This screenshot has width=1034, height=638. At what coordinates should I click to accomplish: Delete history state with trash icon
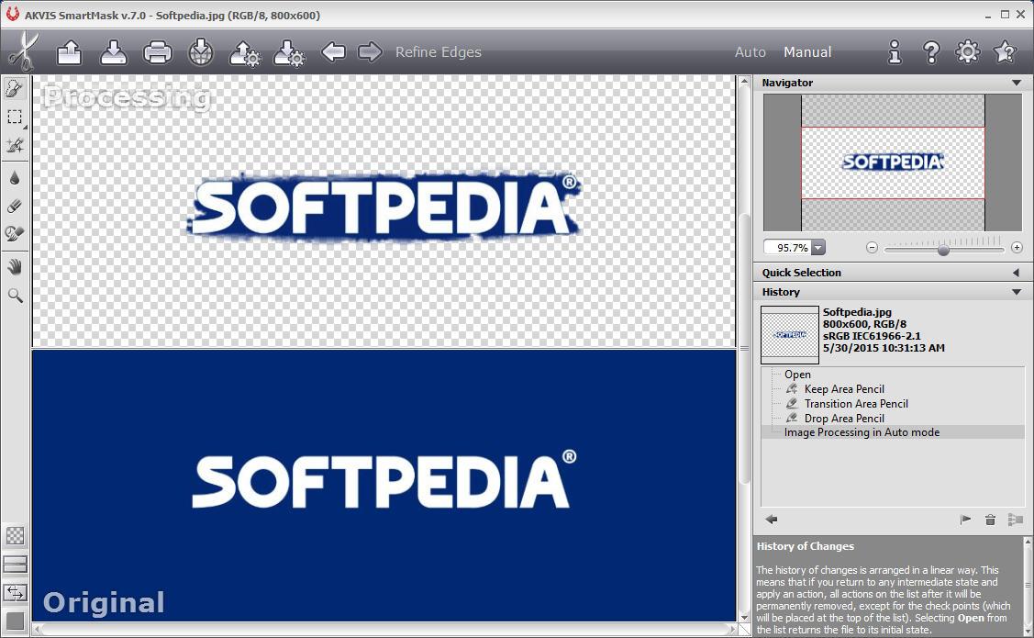[x=990, y=520]
